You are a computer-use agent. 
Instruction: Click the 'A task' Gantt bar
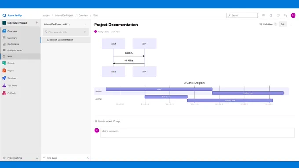click(159, 89)
